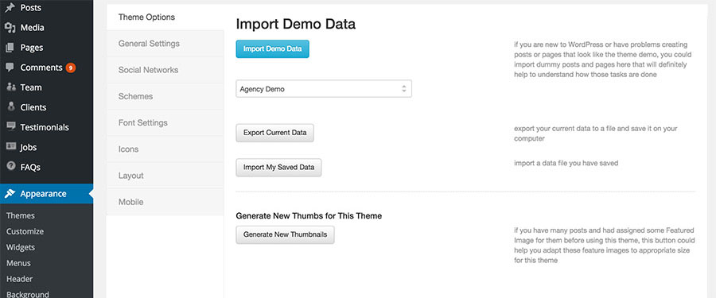Click Generate New Thumbnails button
The width and height of the screenshot is (716, 298).
pos(286,234)
